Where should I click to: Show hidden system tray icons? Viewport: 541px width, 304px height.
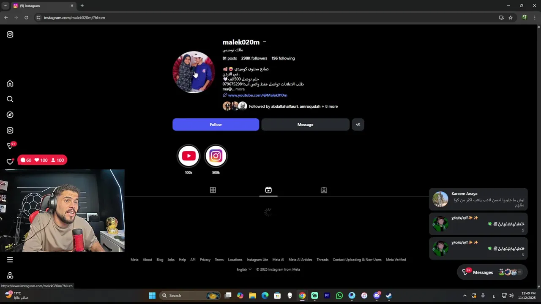[x=465, y=296]
